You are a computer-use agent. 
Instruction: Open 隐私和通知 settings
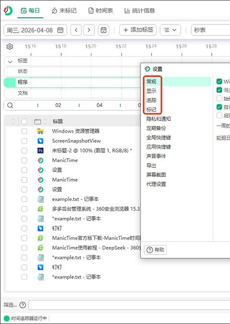(x=159, y=119)
